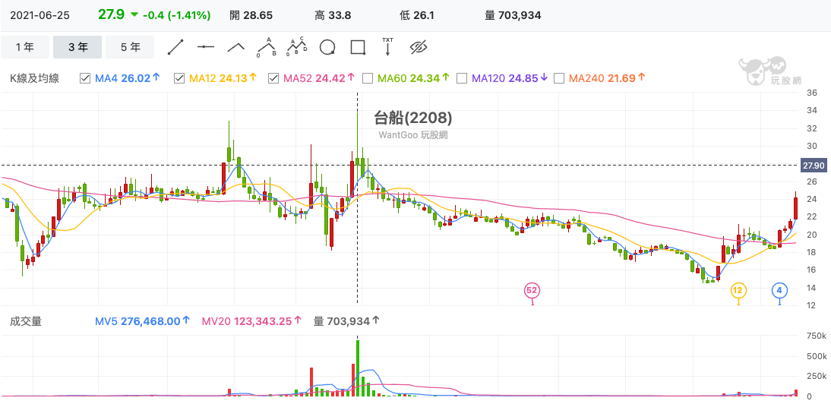831x404 pixels.
Task: Click the MV5 276,468.00 volume average value
Action: coord(143,320)
